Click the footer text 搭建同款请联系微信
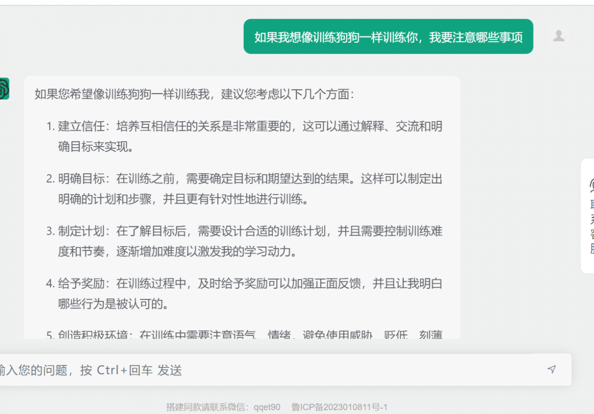 (x=206, y=407)
